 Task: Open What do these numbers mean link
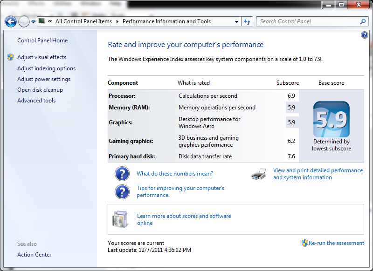click(x=175, y=174)
